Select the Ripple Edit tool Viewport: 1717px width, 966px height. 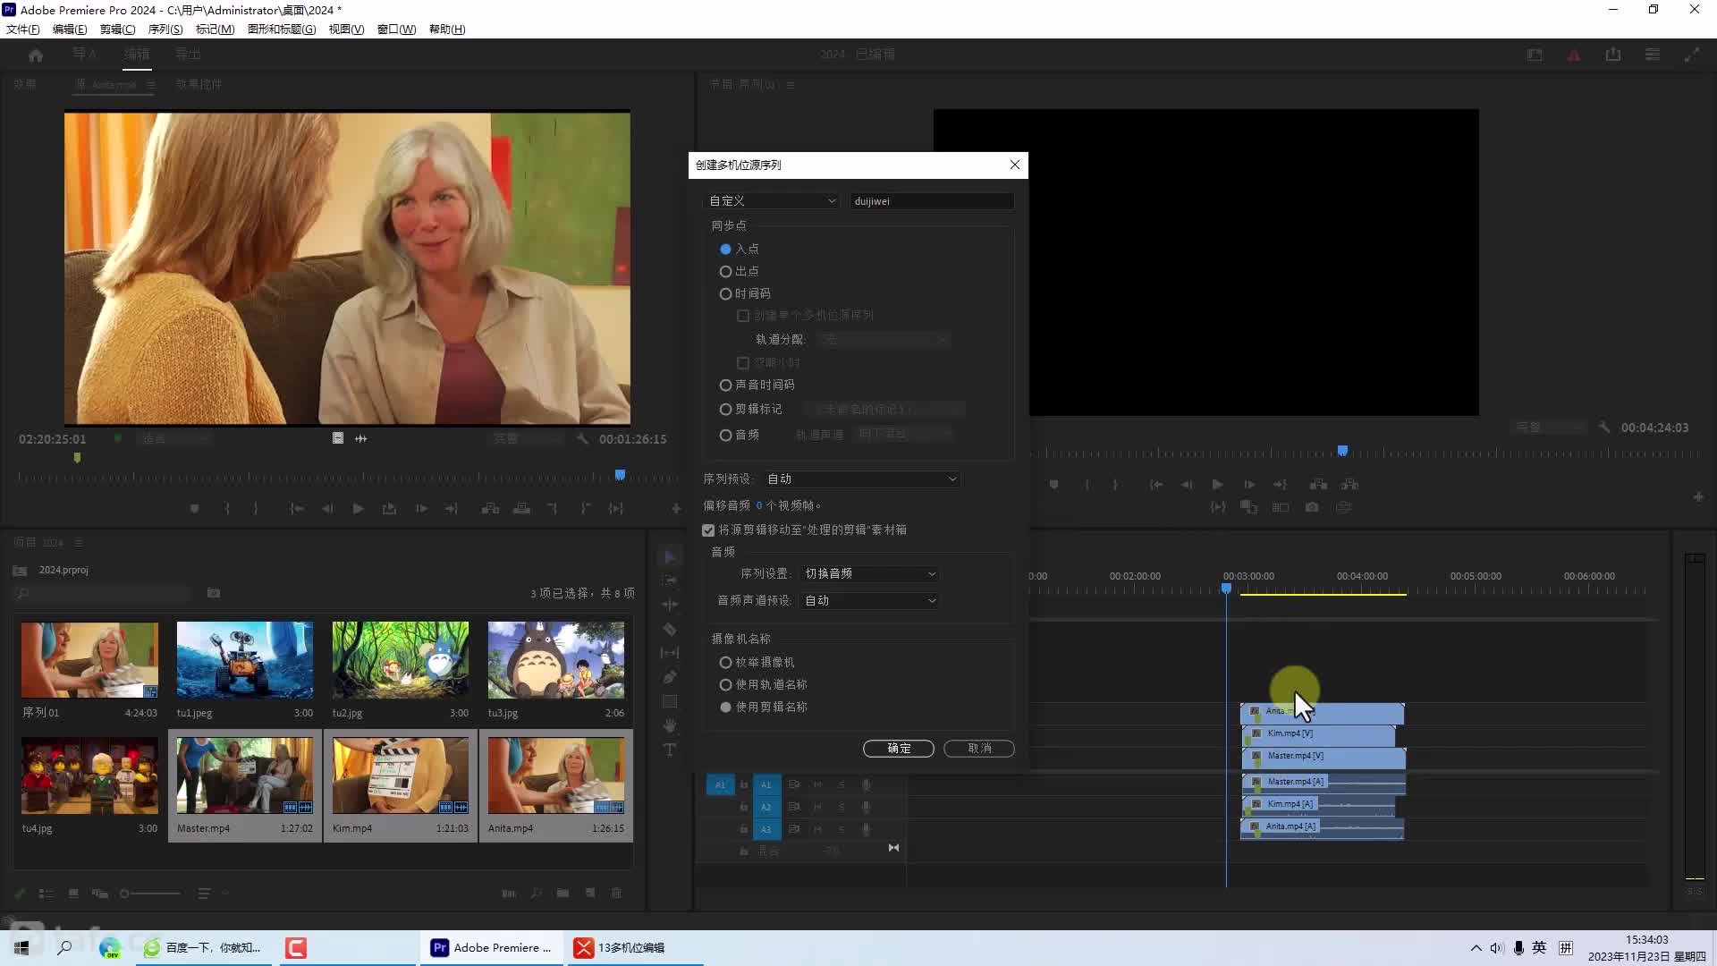(x=670, y=606)
